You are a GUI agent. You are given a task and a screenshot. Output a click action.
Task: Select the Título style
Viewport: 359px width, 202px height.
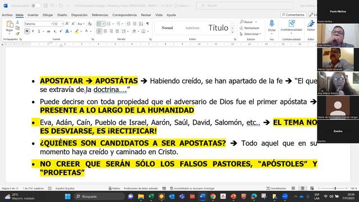coord(218,28)
